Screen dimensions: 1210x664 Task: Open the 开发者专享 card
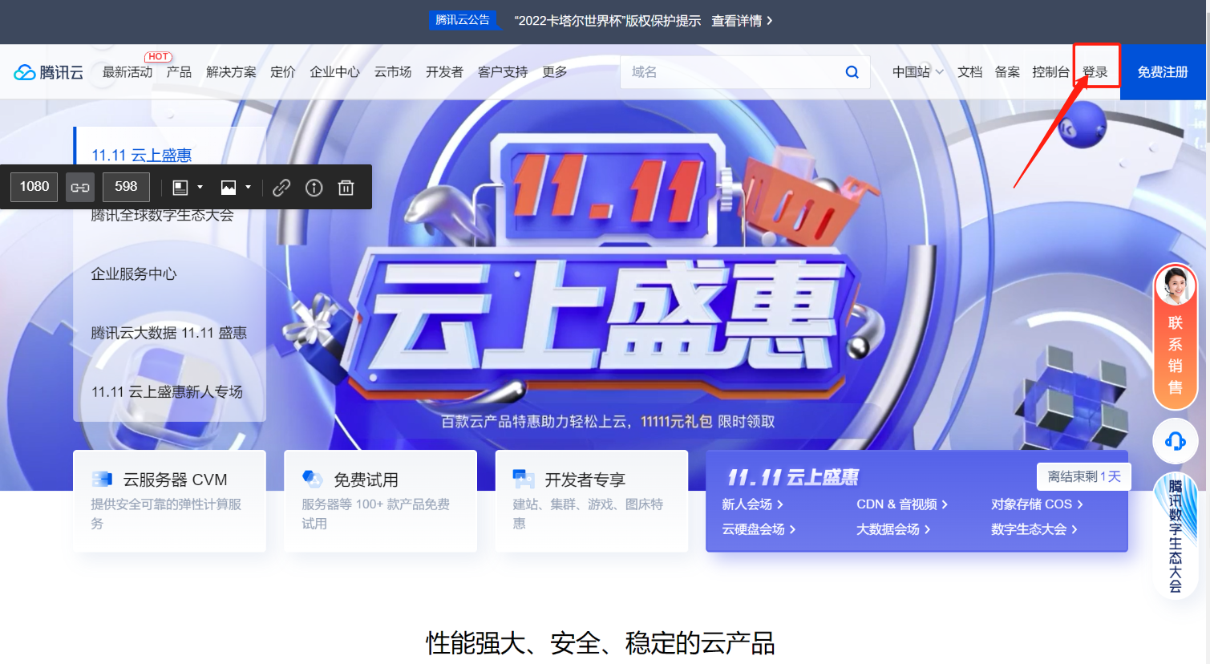coord(592,501)
